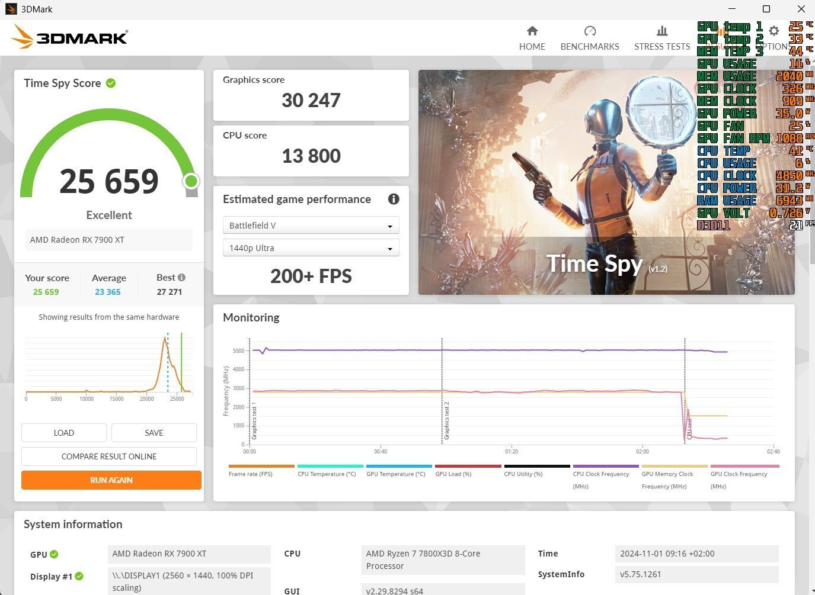Click the Display #1 green check icon
This screenshot has height=595, width=815.
[79, 576]
